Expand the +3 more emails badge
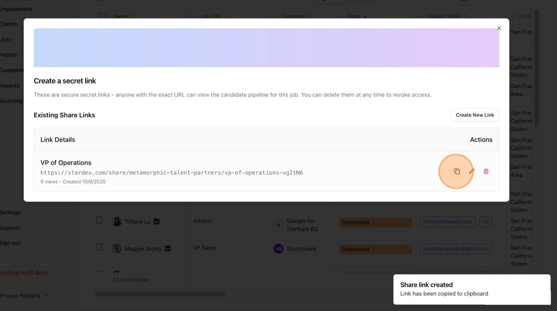The height and width of the screenshot is (311, 557). coord(485,222)
